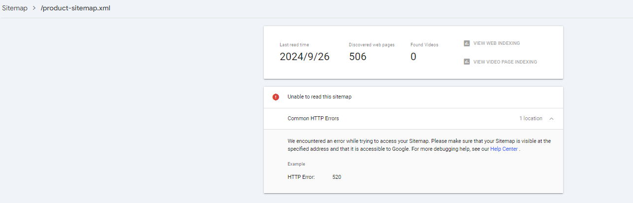Open View Web Indexing report
The height and width of the screenshot is (203, 633).
click(496, 43)
